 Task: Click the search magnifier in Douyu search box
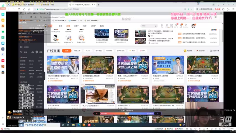click(156, 26)
